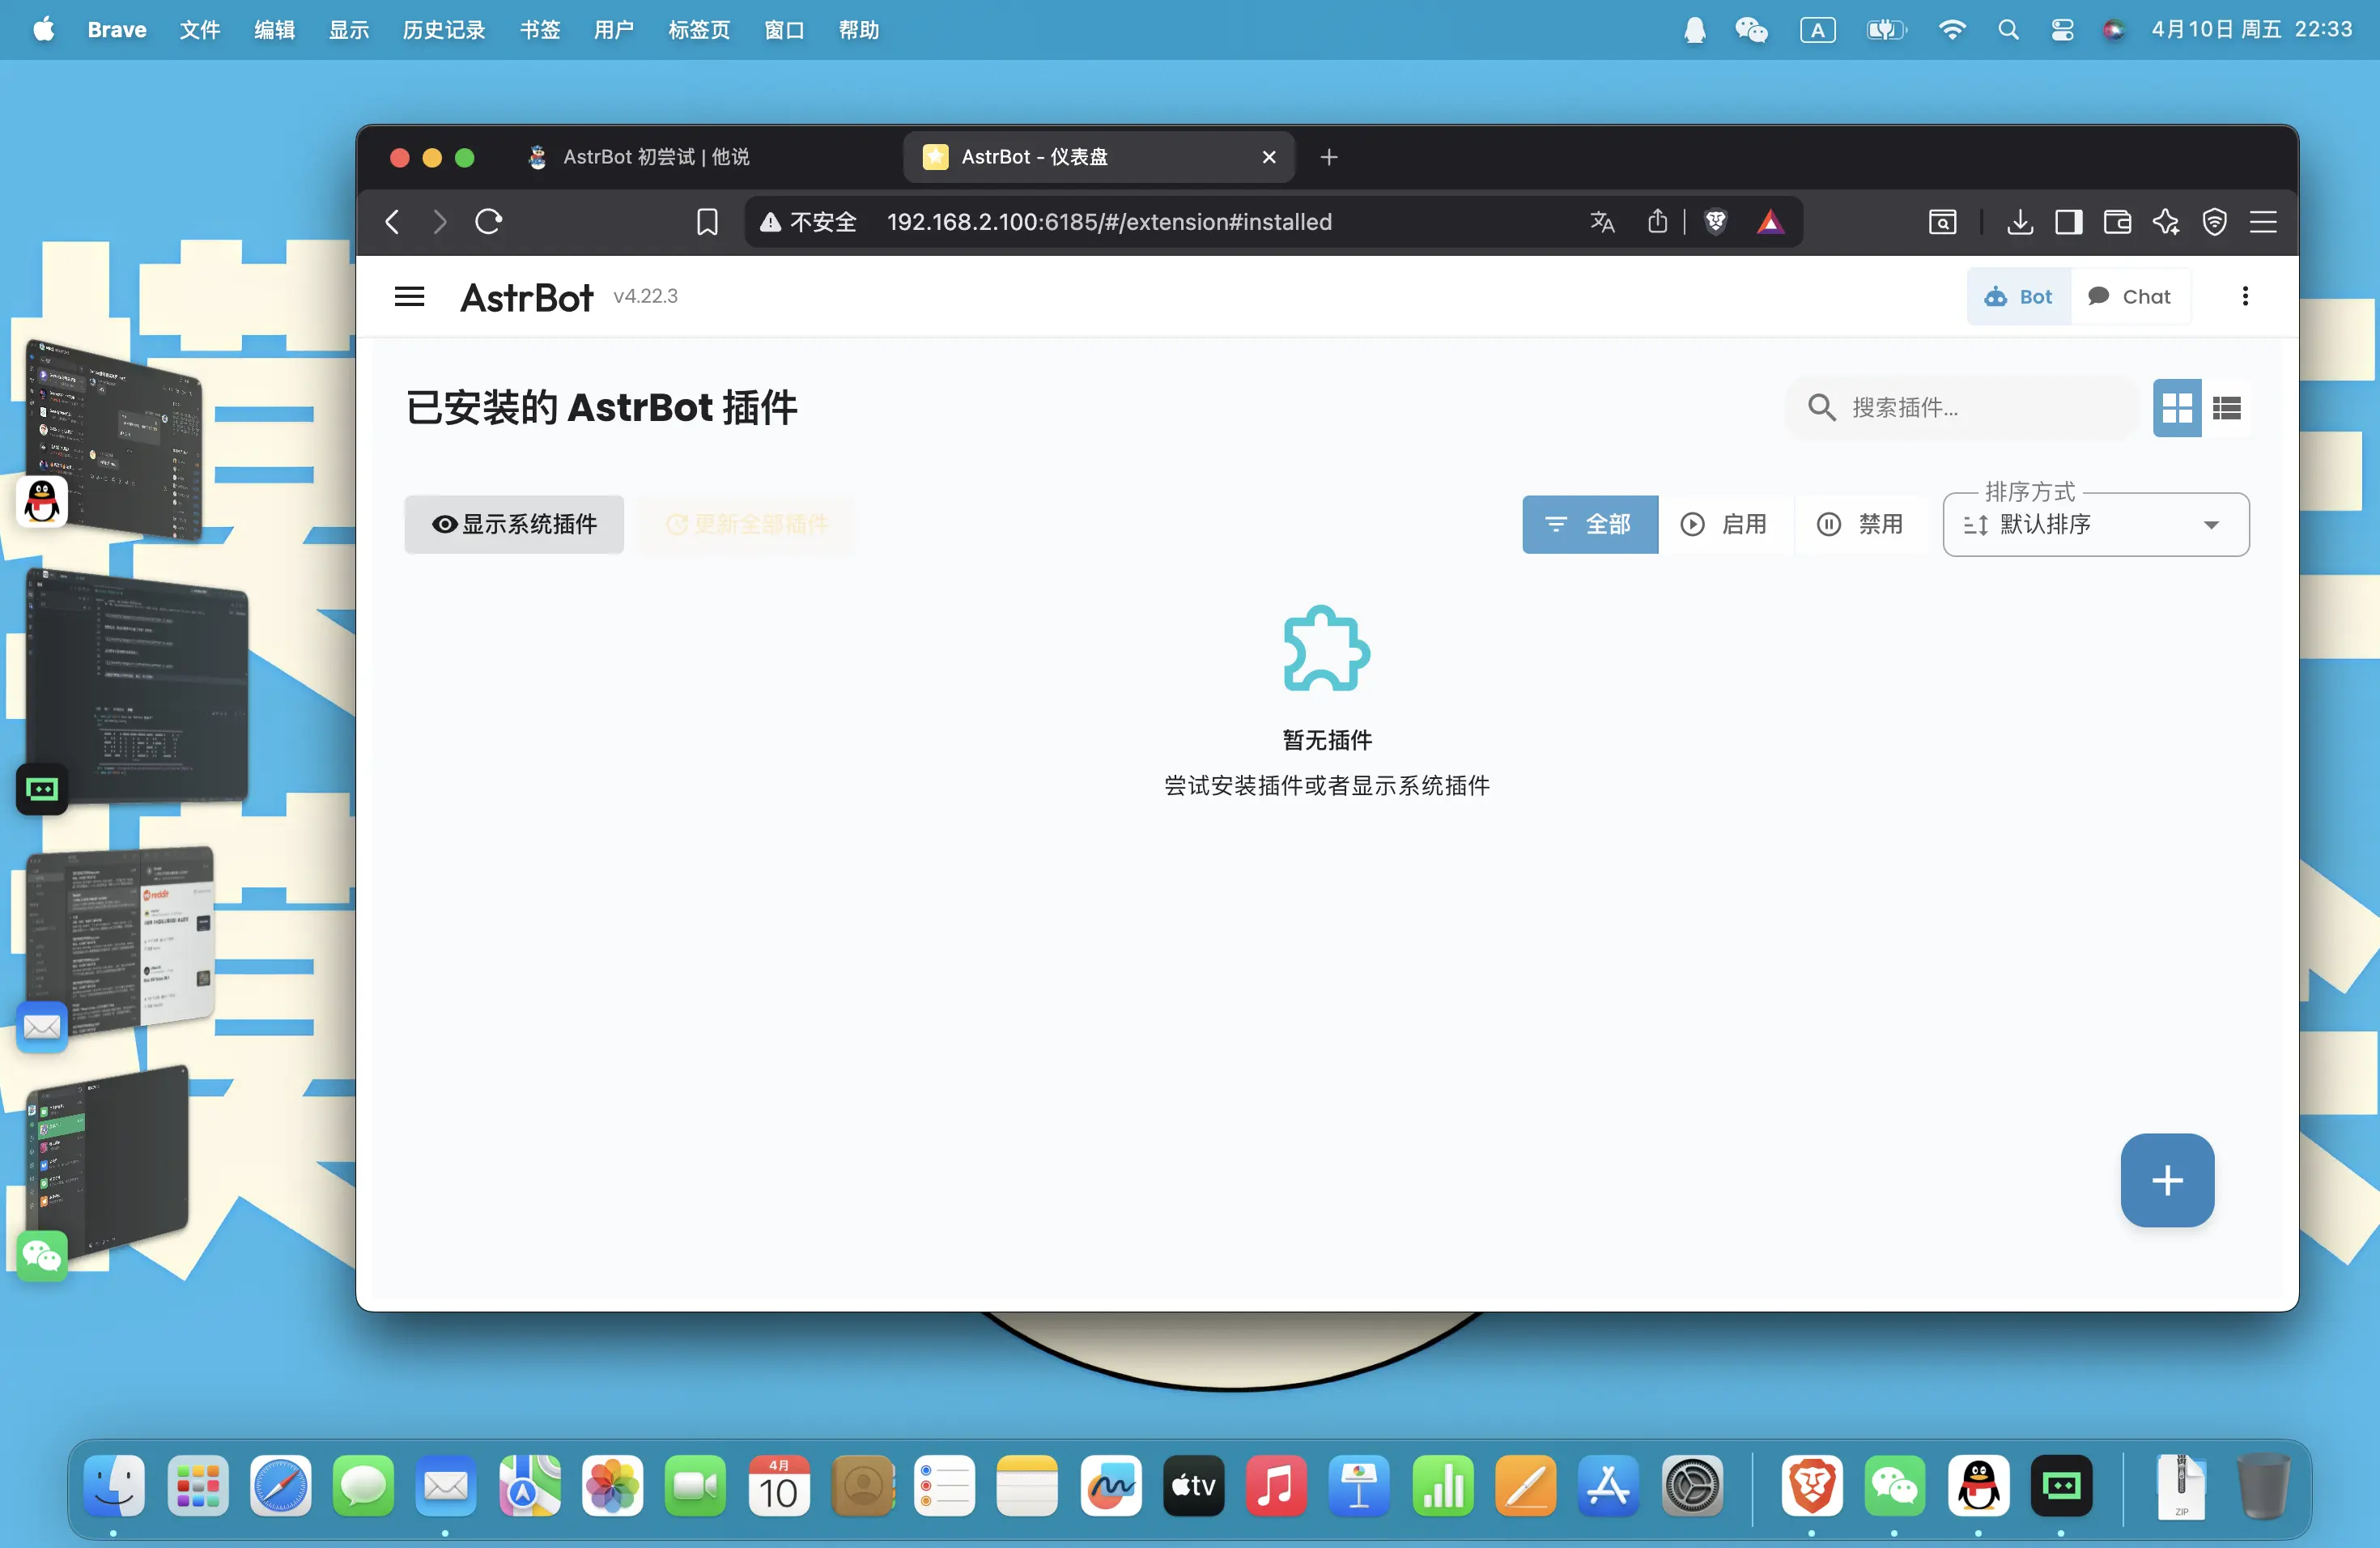Viewport: 2380px width, 1548px height.
Task: Open the Brave downloads icon
Action: click(2019, 222)
